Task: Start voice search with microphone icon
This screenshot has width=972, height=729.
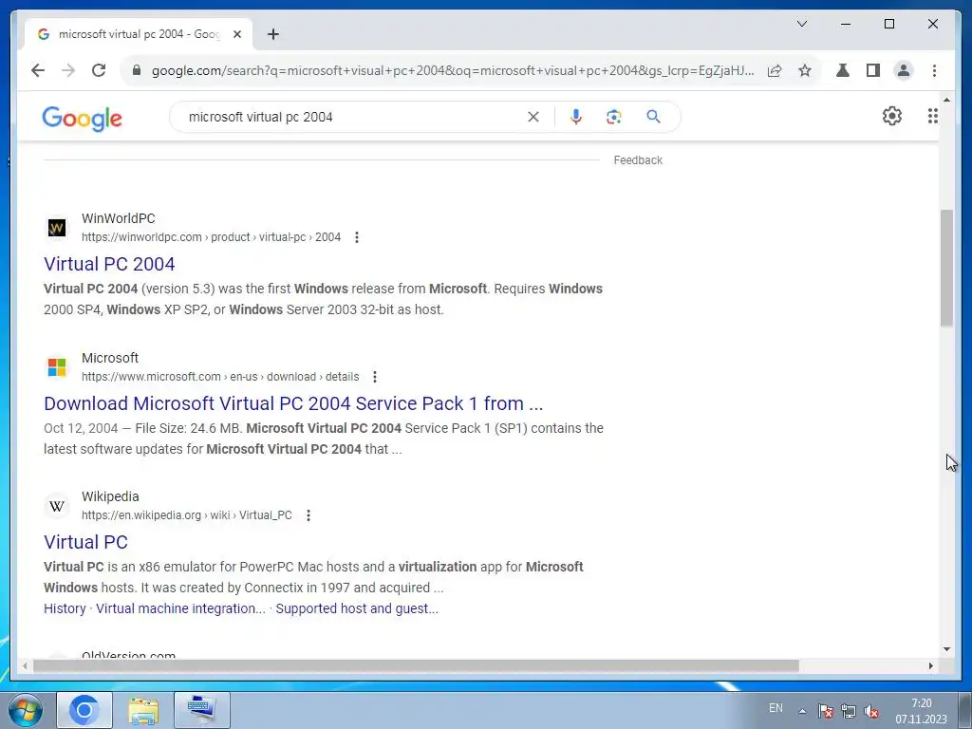Action: [576, 117]
